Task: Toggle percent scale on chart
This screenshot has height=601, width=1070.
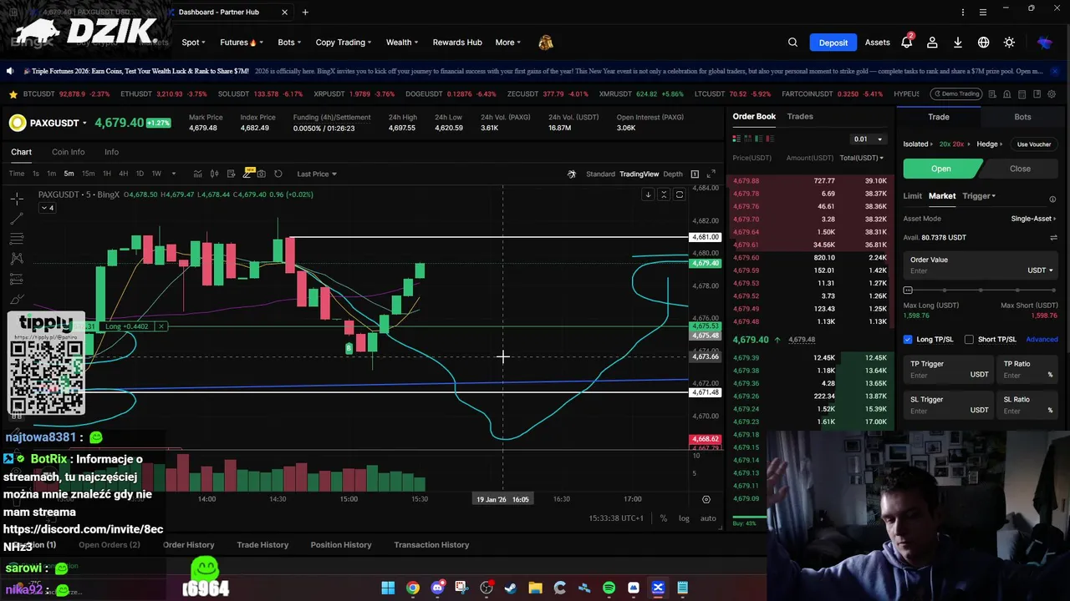Action: coord(664,518)
